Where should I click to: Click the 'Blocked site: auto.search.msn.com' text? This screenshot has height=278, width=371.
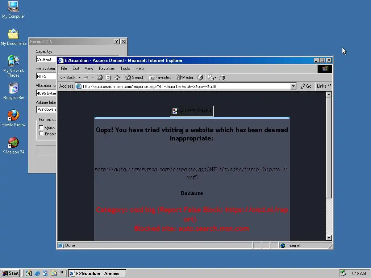pyautogui.click(x=191, y=229)
